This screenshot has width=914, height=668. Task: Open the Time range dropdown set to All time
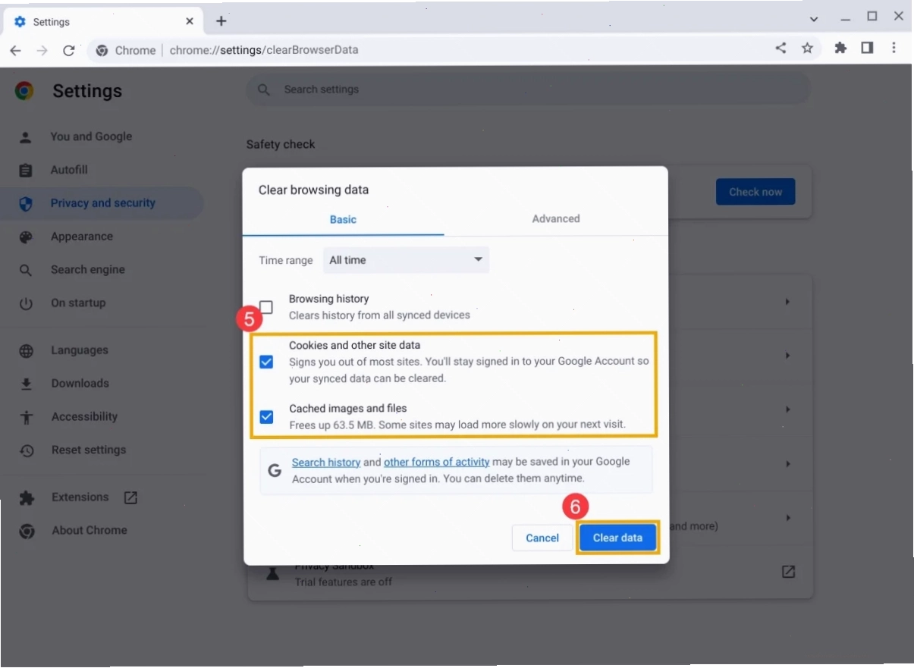coord(406,260)
